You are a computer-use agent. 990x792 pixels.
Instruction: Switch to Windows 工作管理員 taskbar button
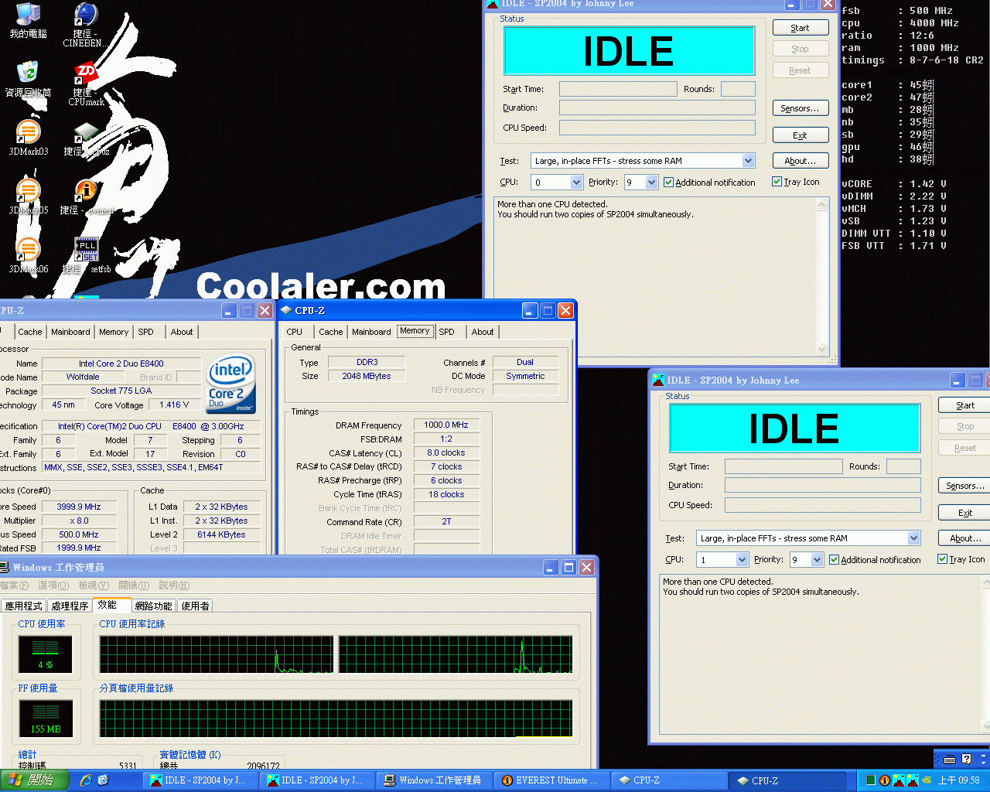tap(433, 780)
